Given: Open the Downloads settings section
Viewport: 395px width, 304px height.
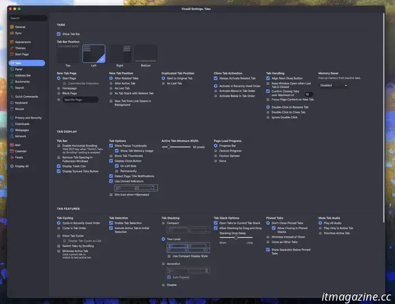Looking at the screenshot, I should coord(27,124).
